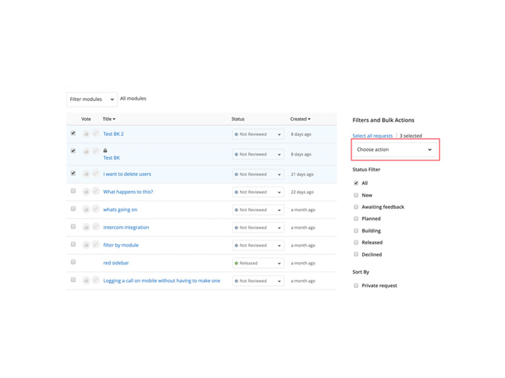Downvote the 'whats going on' request
Image resolution: width=505 pixels, height=378 pixels.
point(96,209)
